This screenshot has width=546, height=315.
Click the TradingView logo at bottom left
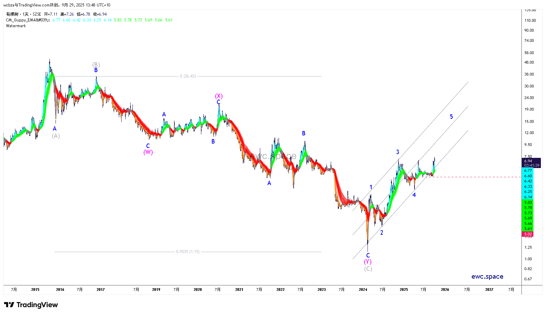click(31, 305)
